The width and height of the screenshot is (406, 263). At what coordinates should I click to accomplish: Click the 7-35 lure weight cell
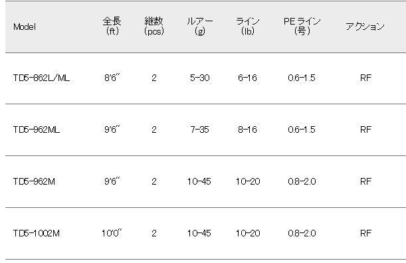(199, 130)
